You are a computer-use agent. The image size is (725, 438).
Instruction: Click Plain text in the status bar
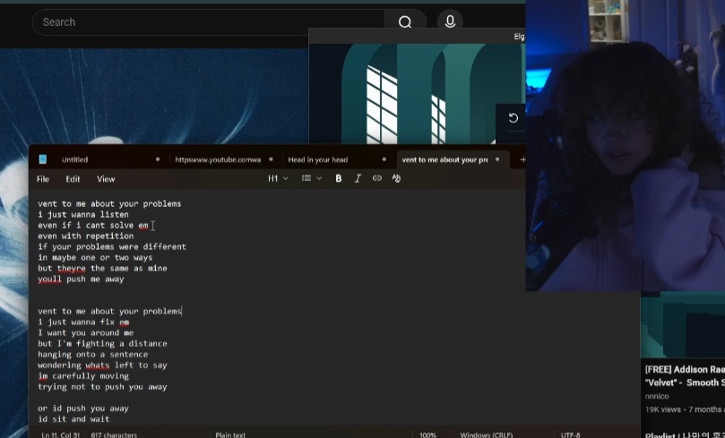pyautogui.click(x=230, y=434)
